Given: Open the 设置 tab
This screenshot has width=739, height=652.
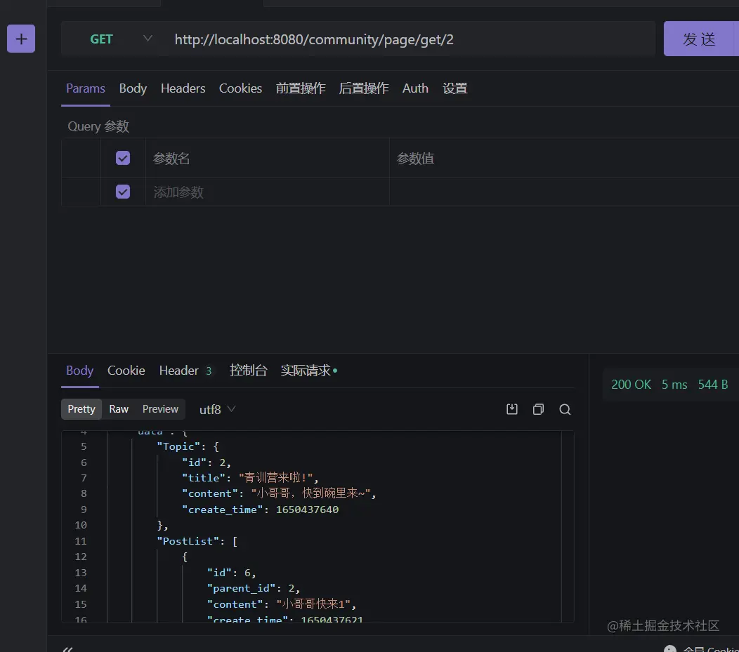Looking at the screenshot, I should click(x=454, y=88).
